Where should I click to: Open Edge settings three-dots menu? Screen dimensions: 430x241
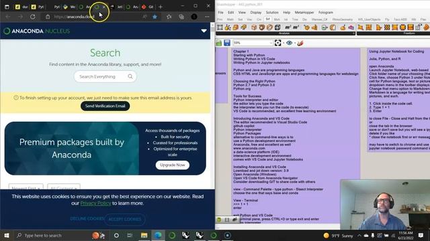207,17
